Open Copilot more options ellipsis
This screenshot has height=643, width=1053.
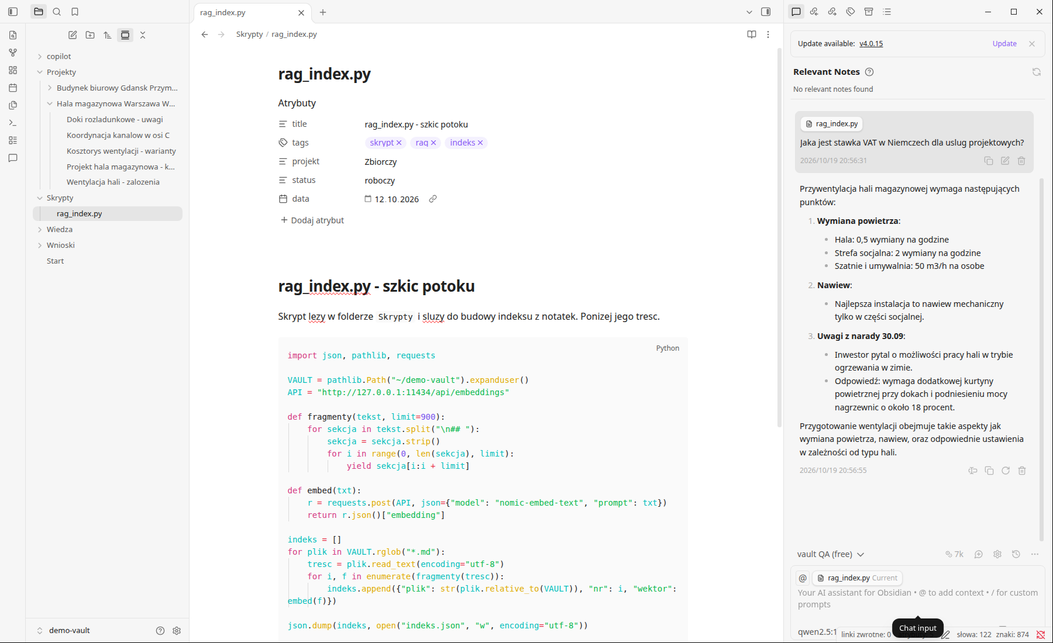coord(1035,554)
